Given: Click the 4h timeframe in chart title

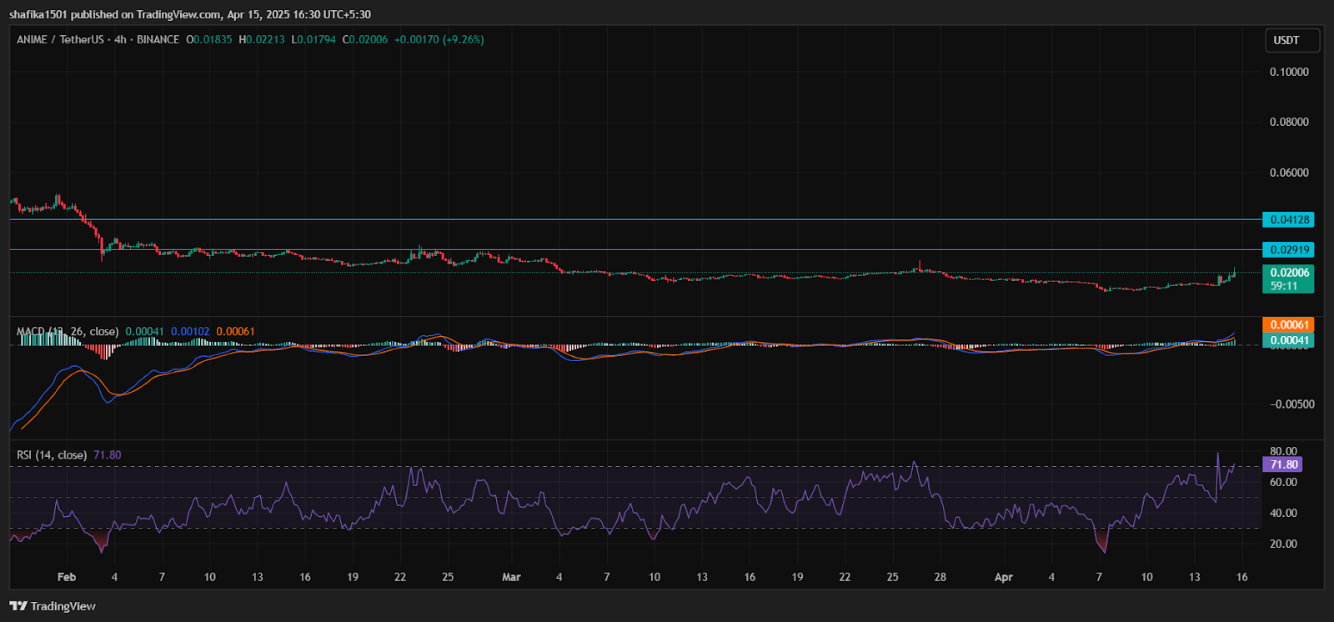Looking at the screenshot, I should 121,39.
